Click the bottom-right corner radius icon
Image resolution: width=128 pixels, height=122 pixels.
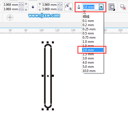[x=39, y=9]
